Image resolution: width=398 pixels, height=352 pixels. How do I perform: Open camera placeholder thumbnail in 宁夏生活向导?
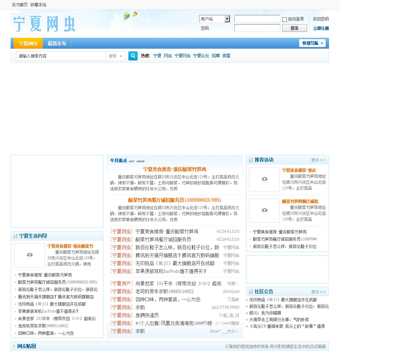30,255
